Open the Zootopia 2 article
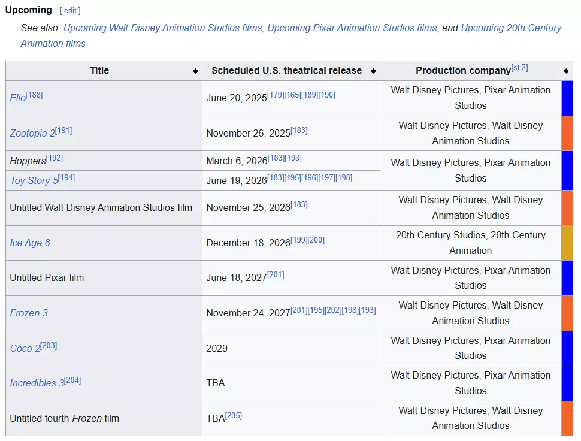Screen dimensions: 581x441 point(32,133)
